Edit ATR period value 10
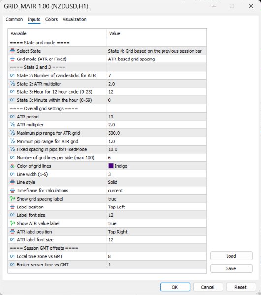This screenshot has height=295, width=261. click(x=157, y=117)
